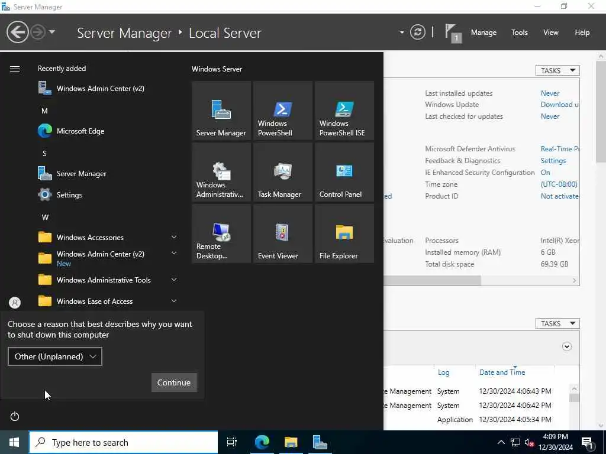Screen dimensions: 606x454
Task: Open the Tools menu
Action: click(x=520, y=33)
